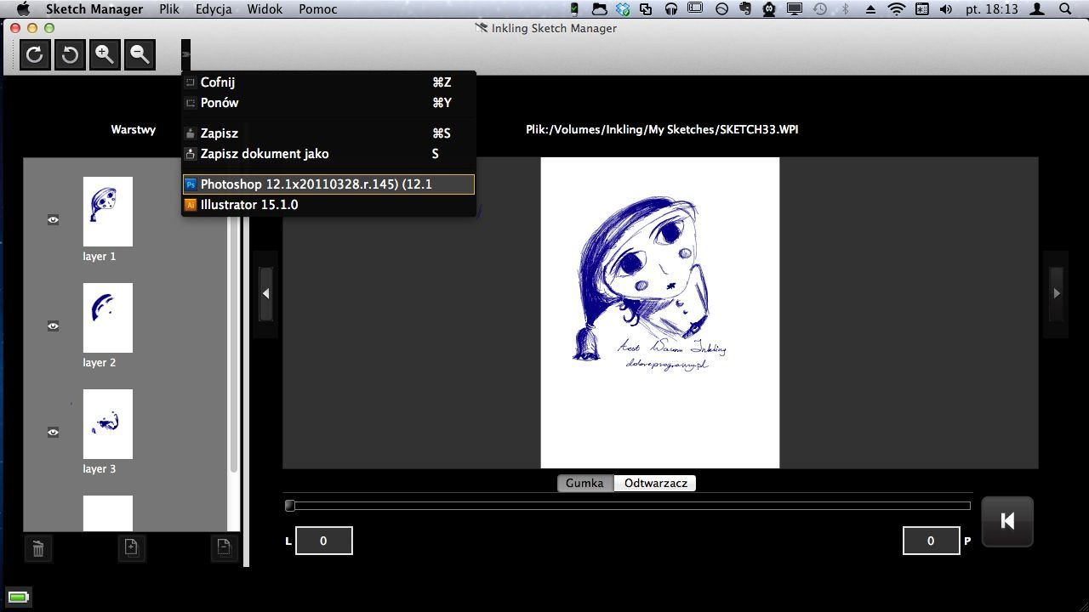Image resolution: width=1089 pixels, height=612 pixels.
Task: Select the layer 3 thumbnail
Action: pos(108,424)
